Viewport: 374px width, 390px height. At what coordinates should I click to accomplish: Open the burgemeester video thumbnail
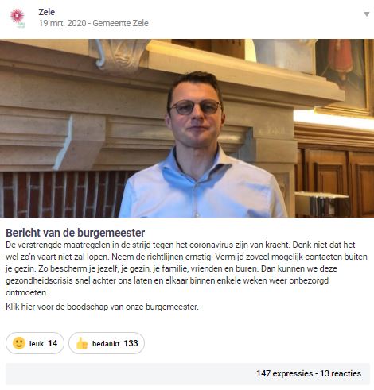click(x=187, y=128)
